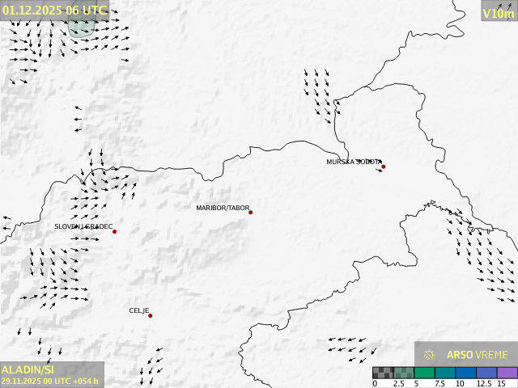518x388 pixels.
Task: Select the bright green swatch in the legend
Action: point(424,373)
